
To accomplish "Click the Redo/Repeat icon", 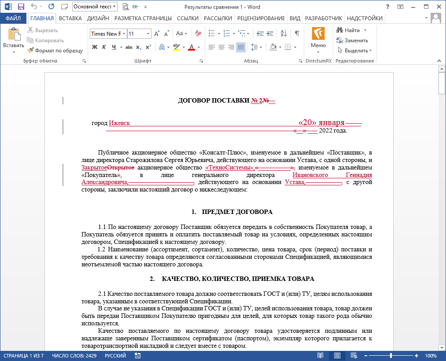I will coord(51,7).
